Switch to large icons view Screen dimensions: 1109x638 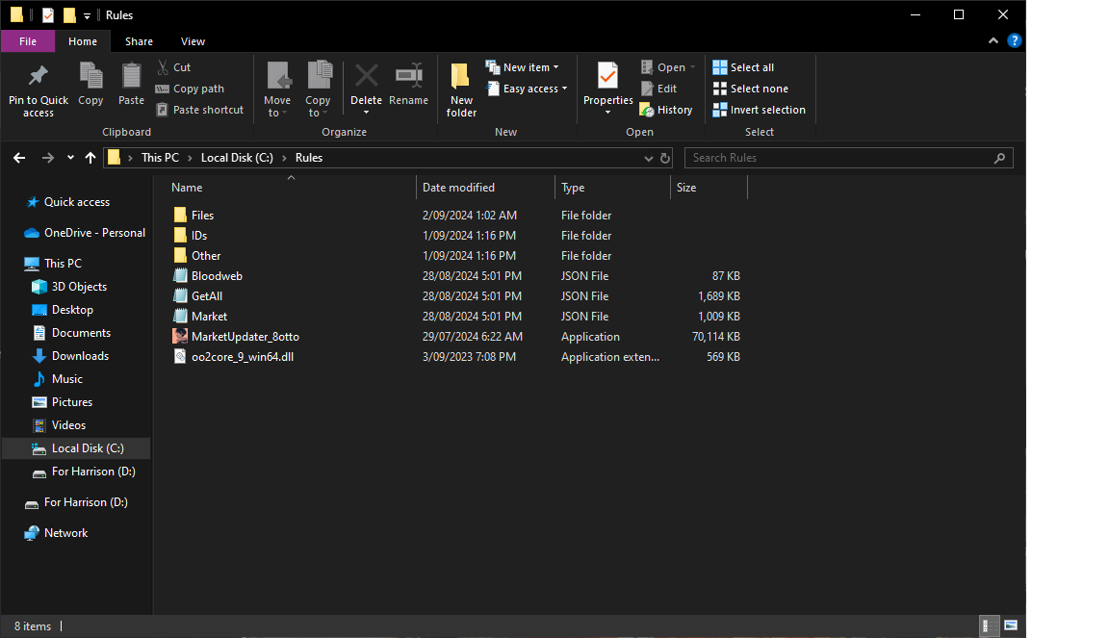(x=1011, y=626)
